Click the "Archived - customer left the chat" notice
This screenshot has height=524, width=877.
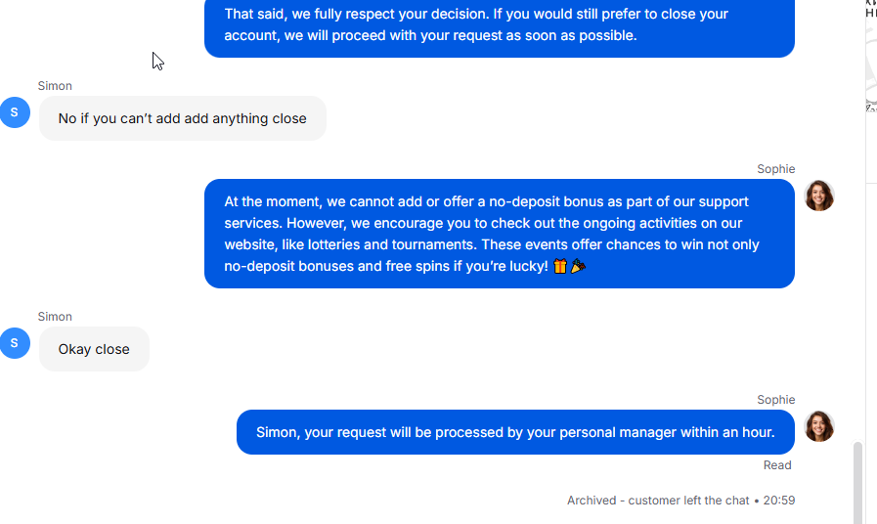[x=658, y=501]
